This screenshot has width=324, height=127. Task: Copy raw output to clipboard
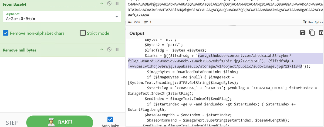tap(312, 33)
